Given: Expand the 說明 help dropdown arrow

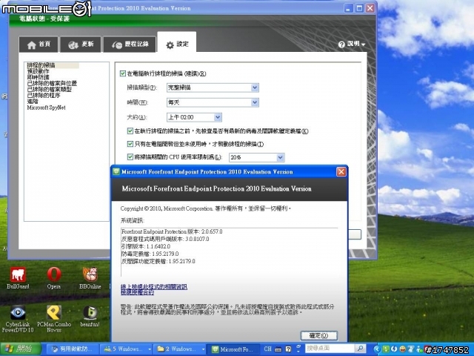Looking at the screenshot, I should (x=363, y=44).
